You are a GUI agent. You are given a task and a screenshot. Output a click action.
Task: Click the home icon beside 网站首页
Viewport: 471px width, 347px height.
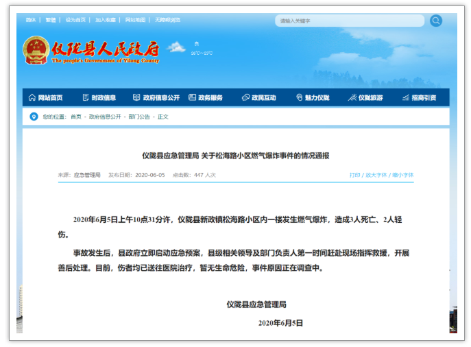[32, 97]
